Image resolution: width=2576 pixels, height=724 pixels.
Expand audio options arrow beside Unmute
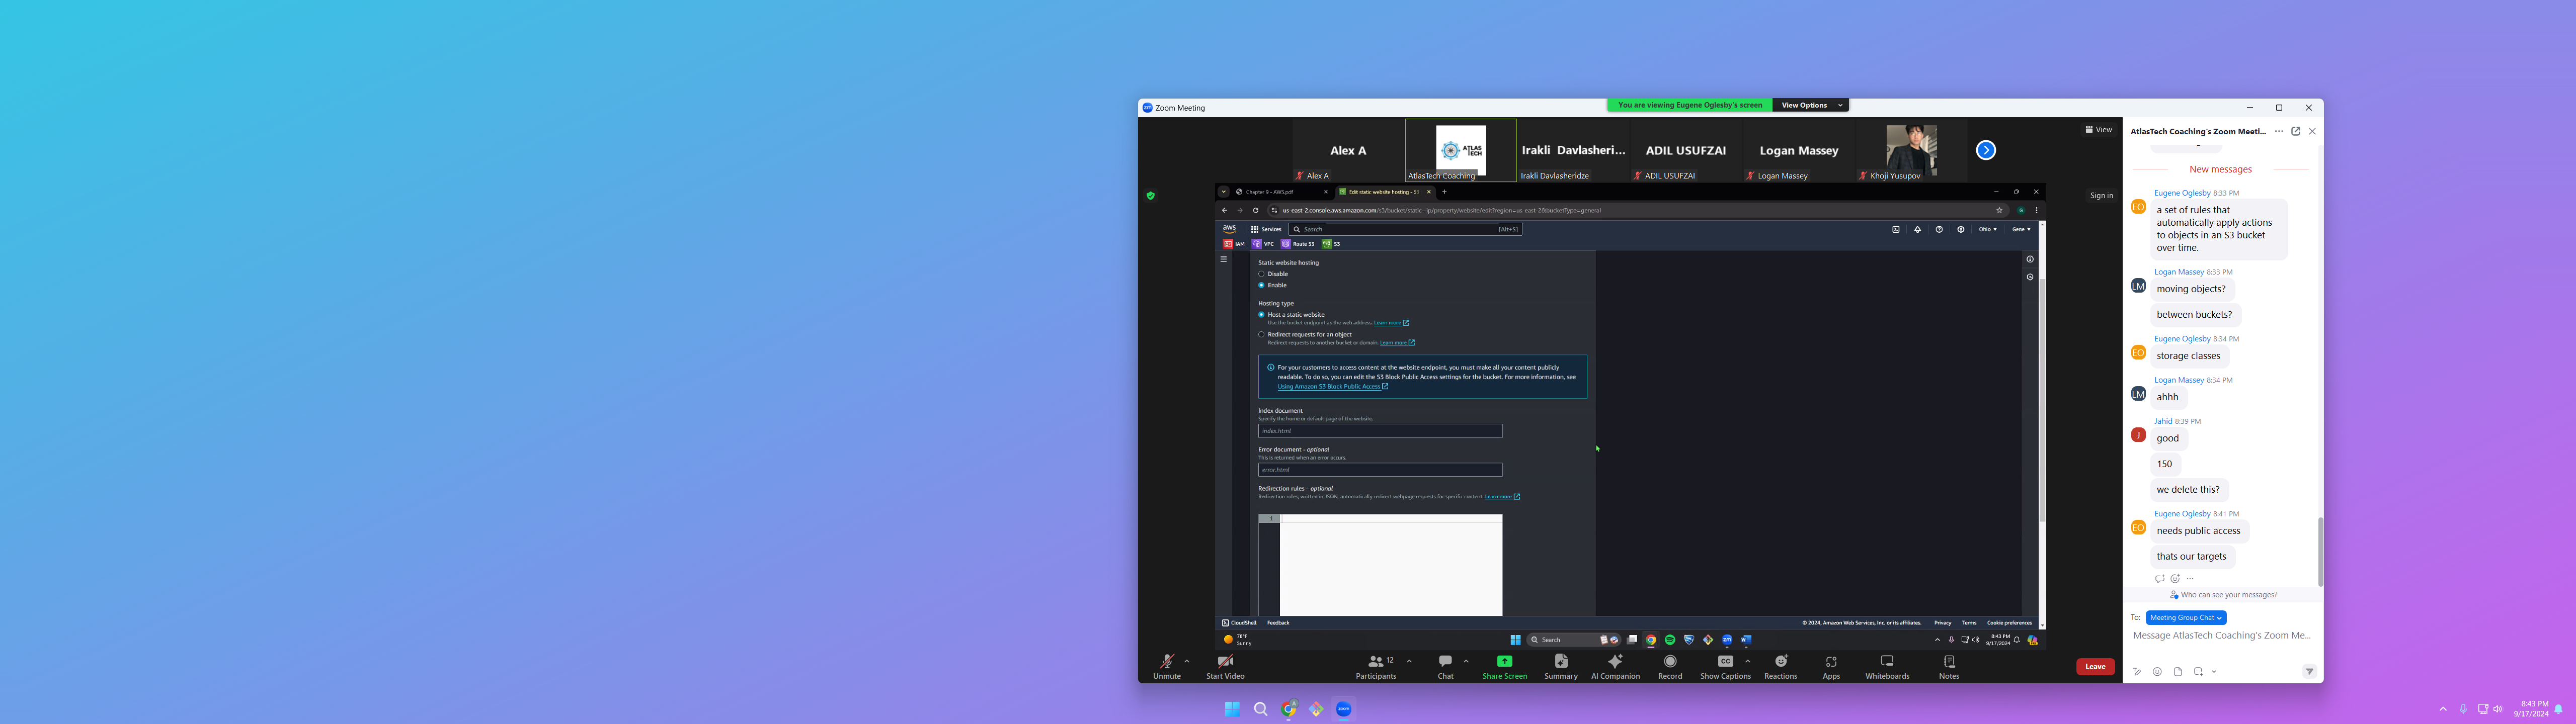1187,661
